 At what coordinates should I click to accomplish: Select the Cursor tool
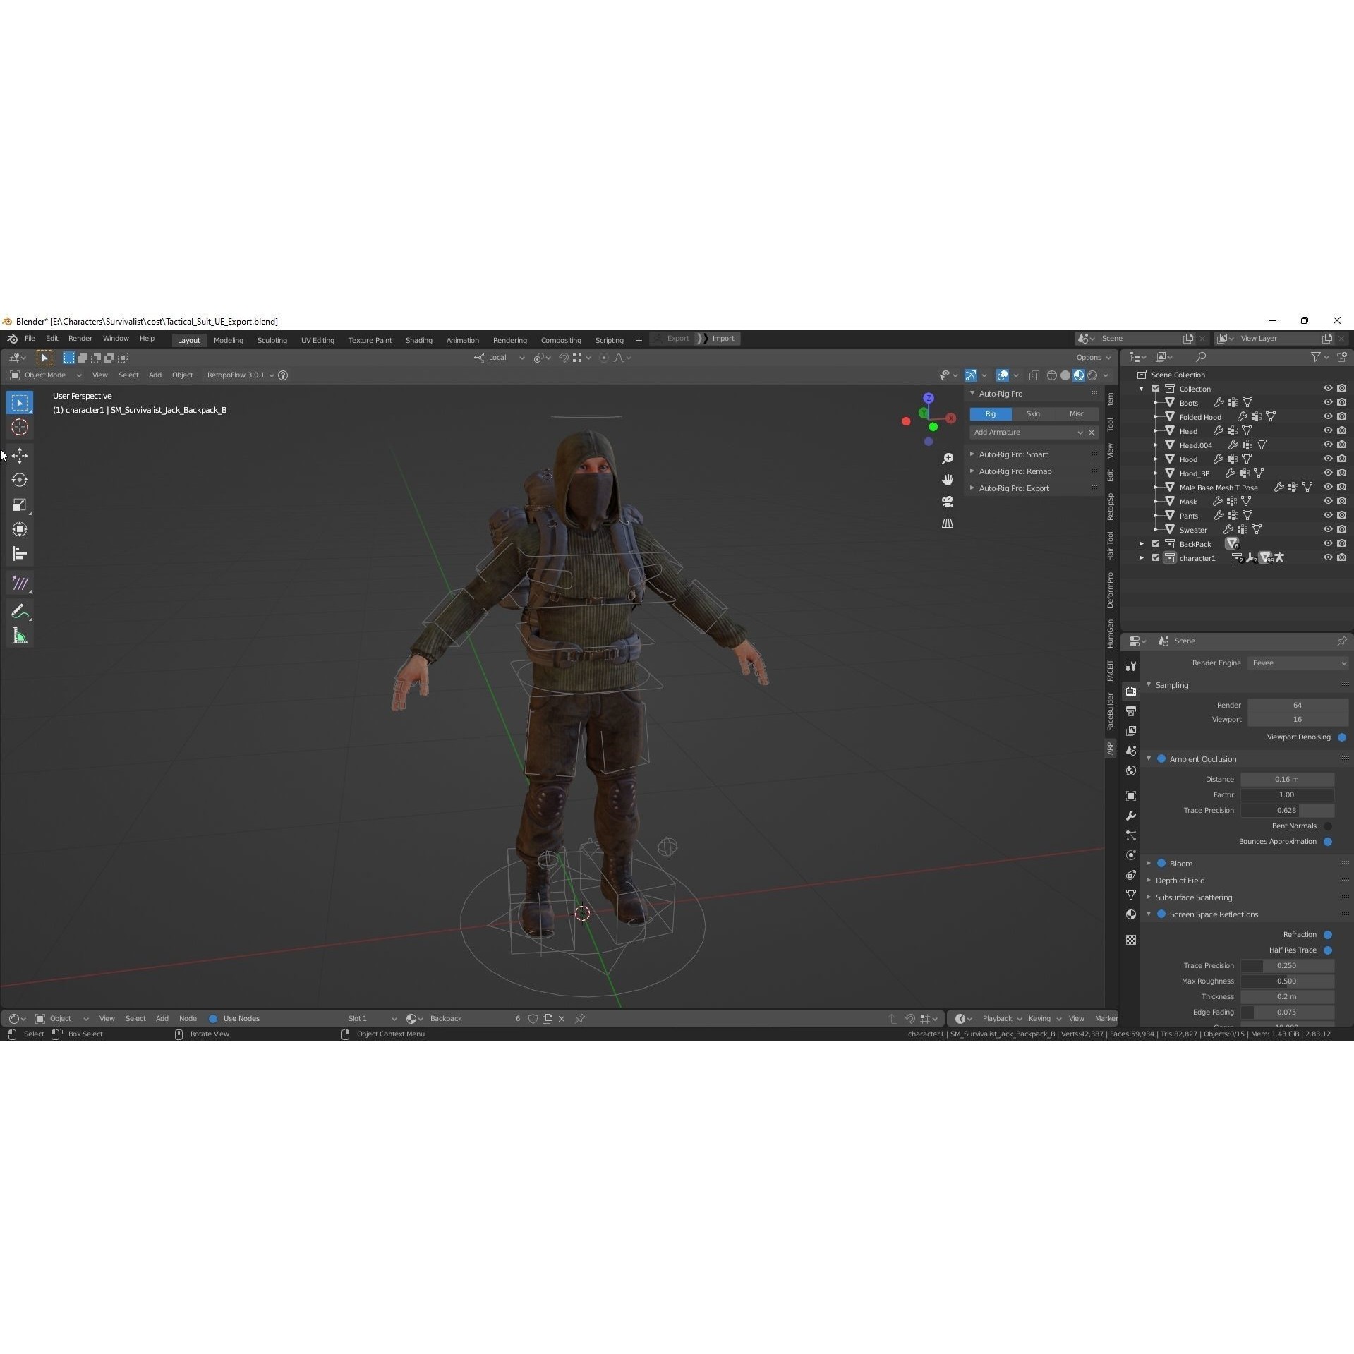point(20,427)
